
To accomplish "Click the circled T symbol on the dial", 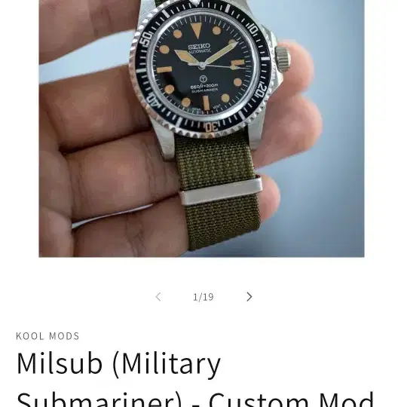I will tap(203, 78).
